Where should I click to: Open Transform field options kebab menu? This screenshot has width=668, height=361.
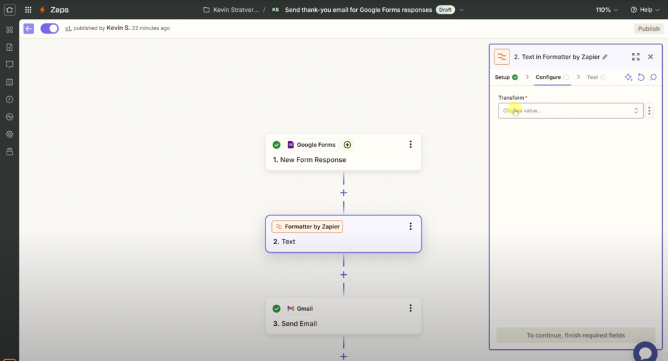tap(649, 111)
